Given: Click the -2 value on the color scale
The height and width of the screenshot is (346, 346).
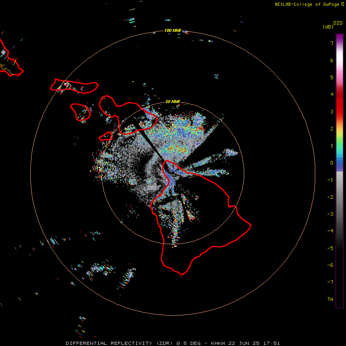Looking at the screenshot, I should click(x=330, y=197).
